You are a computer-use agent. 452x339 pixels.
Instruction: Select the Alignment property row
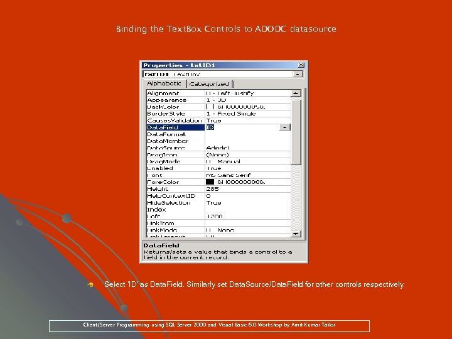tap(218, 93)
